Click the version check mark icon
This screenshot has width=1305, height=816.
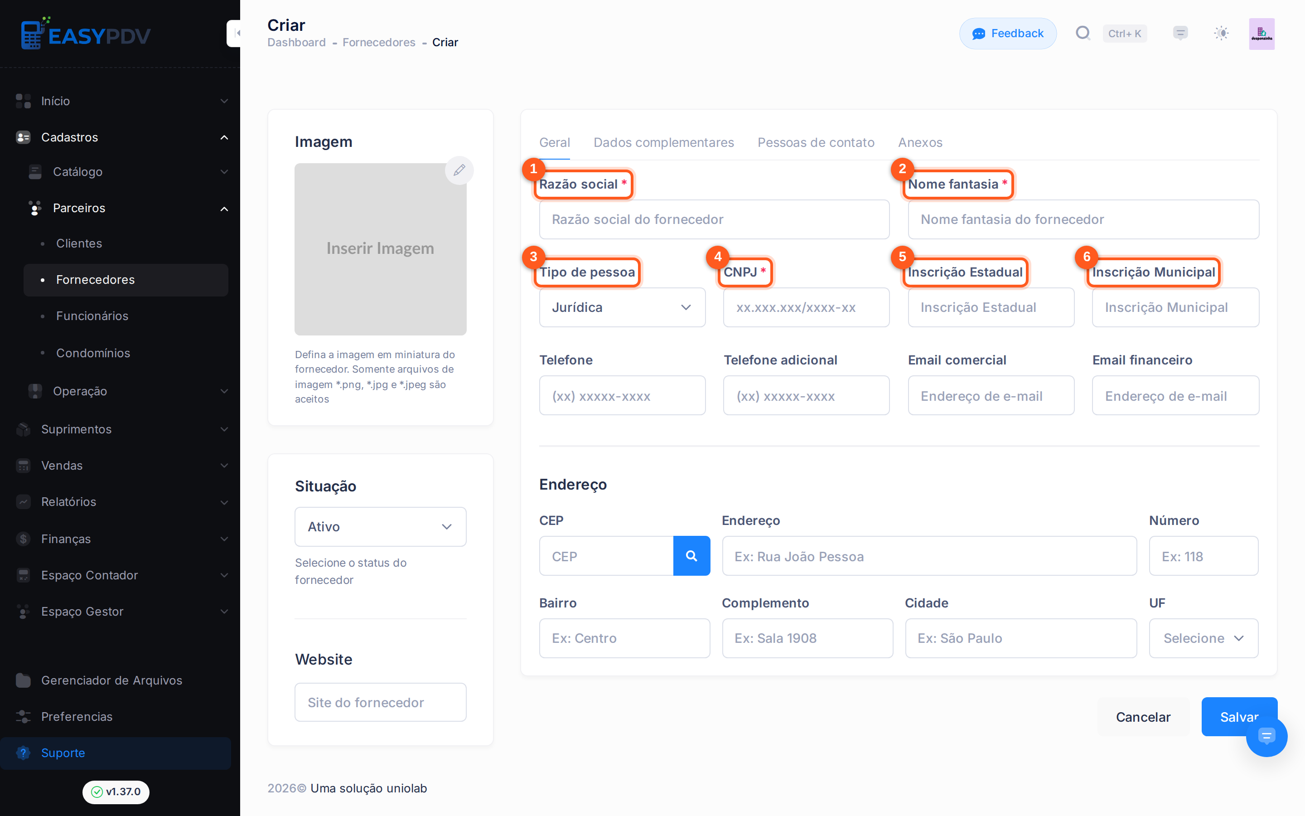[97, 792]
